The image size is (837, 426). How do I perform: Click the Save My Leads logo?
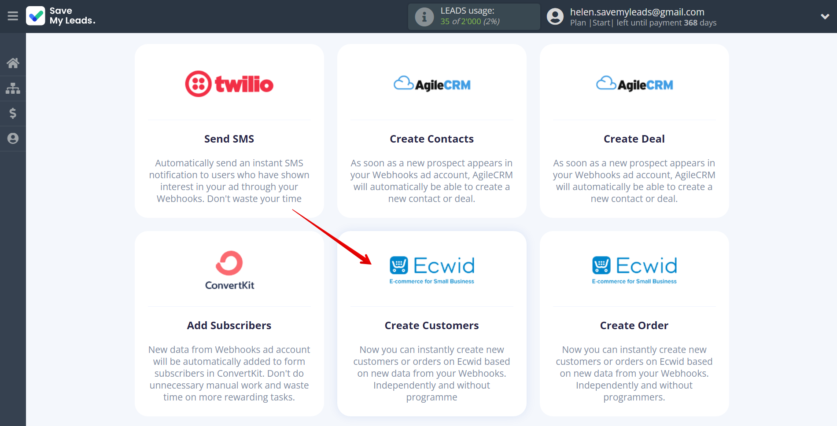click(x=61, y=16)
